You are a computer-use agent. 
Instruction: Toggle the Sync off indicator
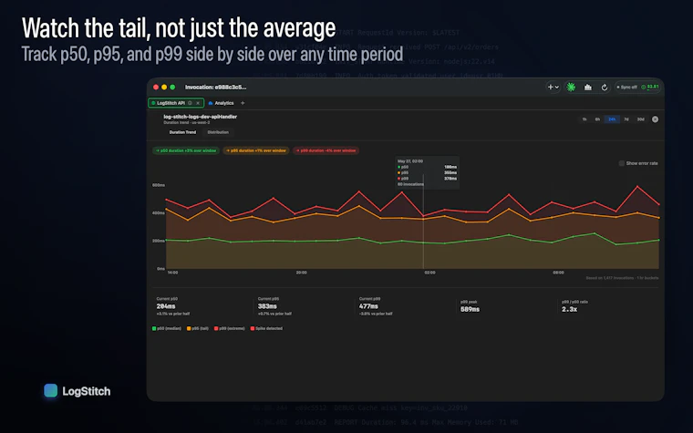pyautogui.click(x=627, y=87)
